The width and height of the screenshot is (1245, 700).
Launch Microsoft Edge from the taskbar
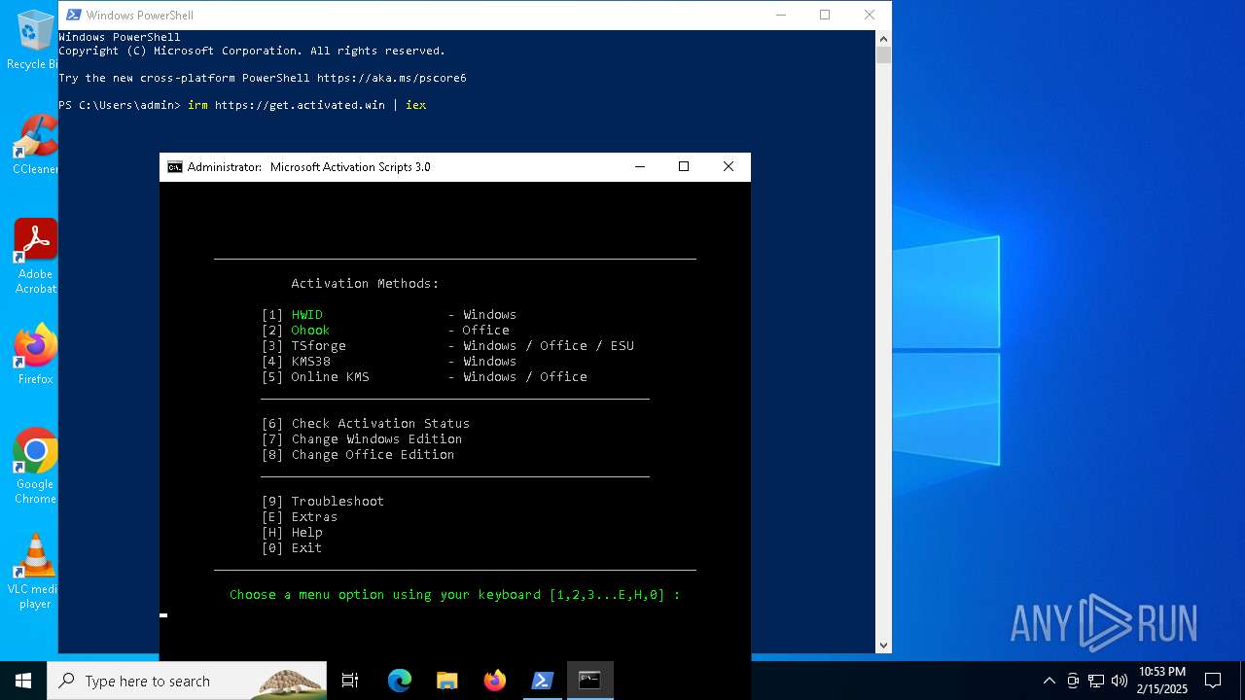pos(400,681)
